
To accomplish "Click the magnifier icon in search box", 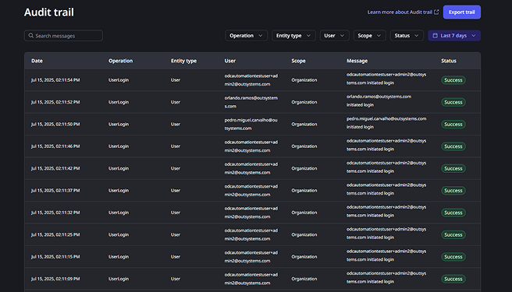I will coord(31,36).
